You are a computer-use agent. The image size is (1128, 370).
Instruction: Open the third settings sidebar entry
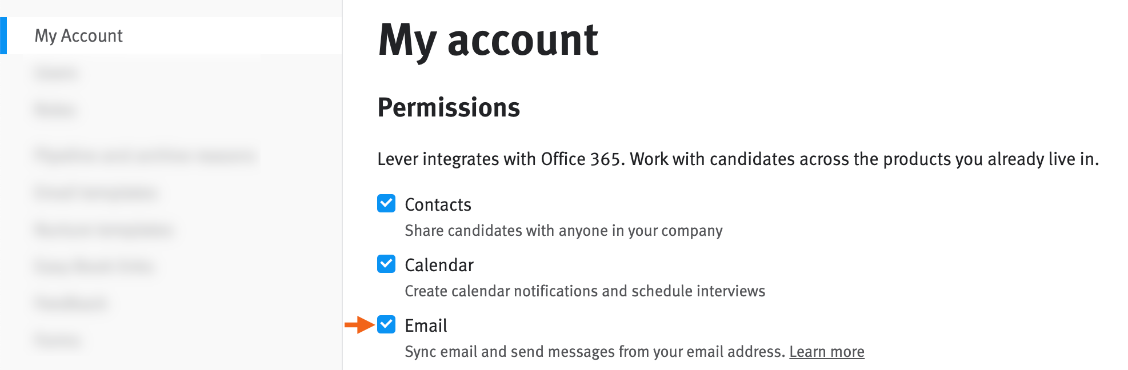coord(55,110)
